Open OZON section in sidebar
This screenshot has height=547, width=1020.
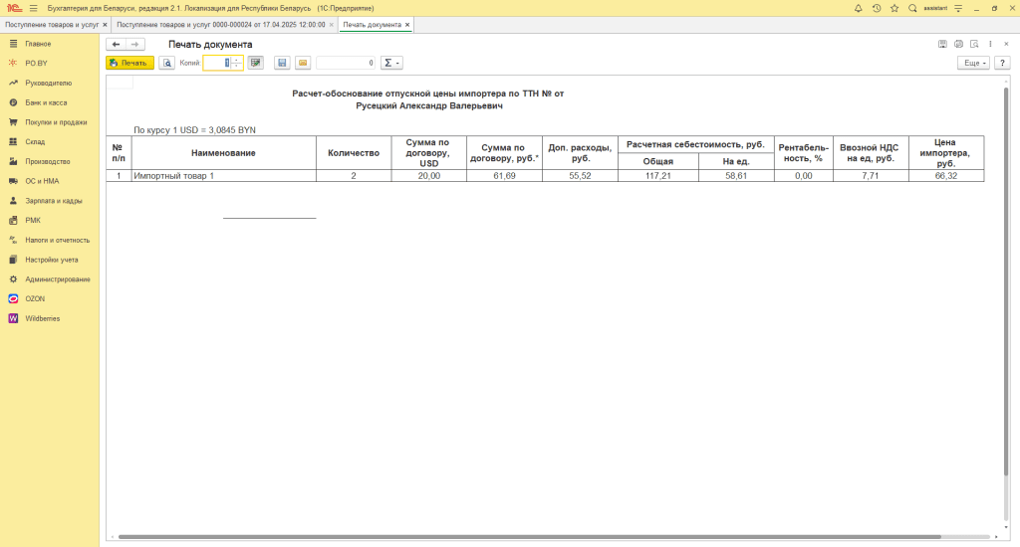[50, 298]
